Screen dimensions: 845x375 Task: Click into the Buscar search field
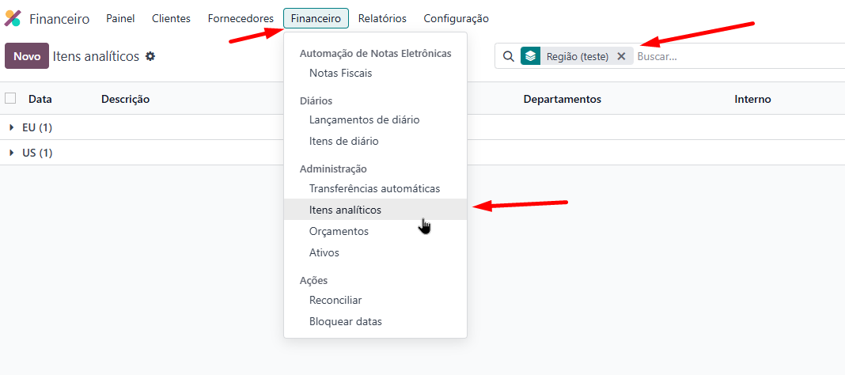point(738,56)
